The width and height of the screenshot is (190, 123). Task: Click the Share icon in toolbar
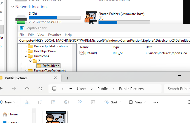pyautogui.click(x=80, y=102)
